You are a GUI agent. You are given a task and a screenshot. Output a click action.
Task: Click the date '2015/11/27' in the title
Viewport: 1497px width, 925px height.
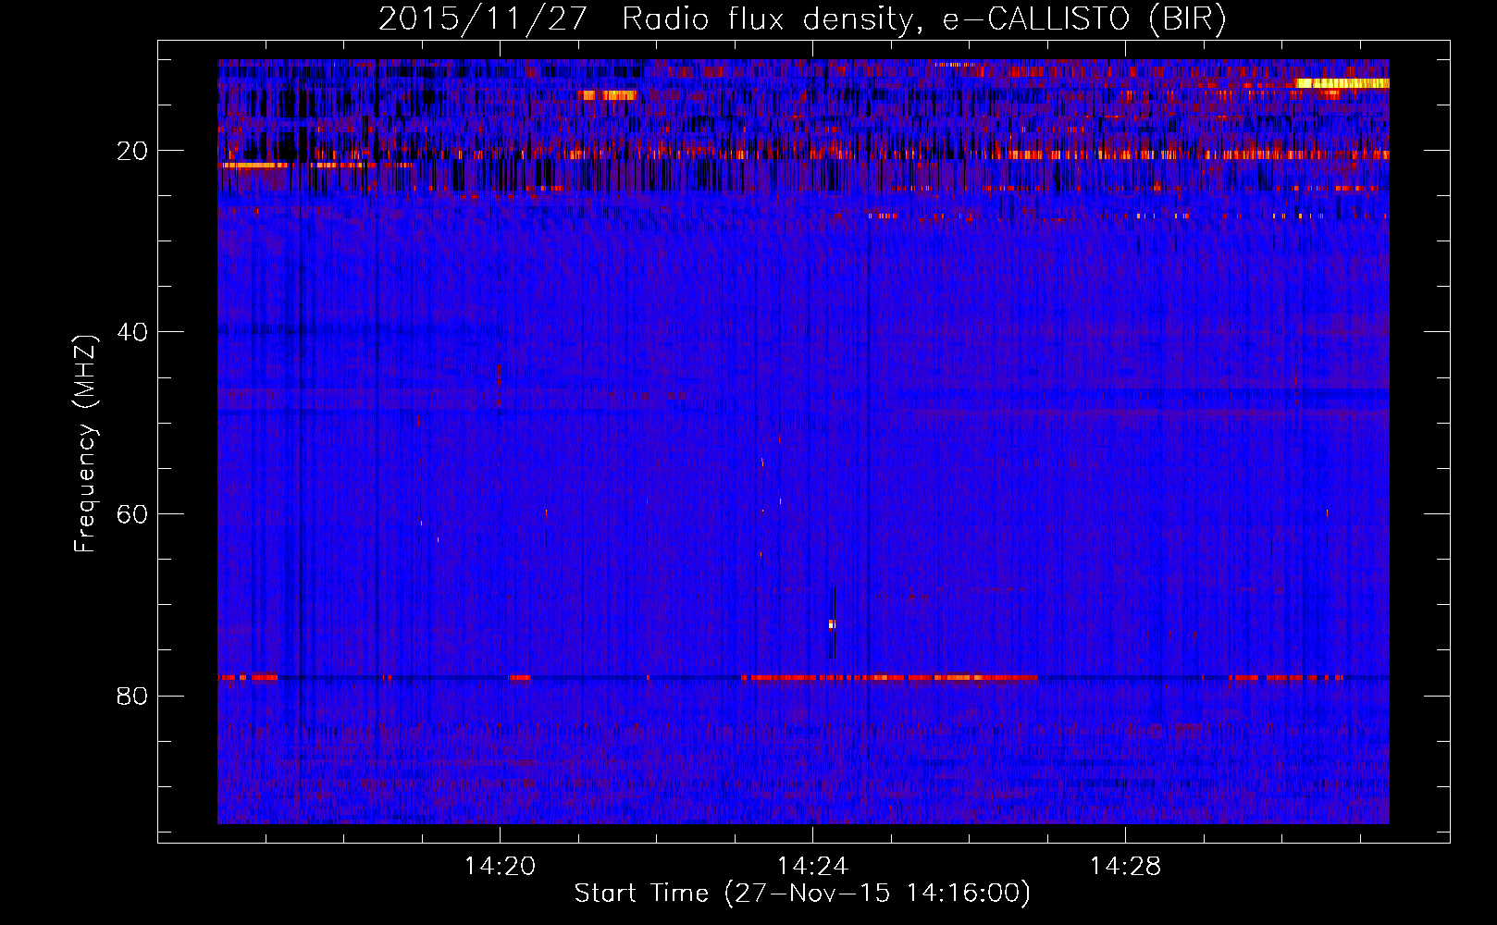pos(482,19)
